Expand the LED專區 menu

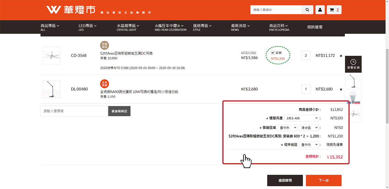[x=88, y=27]
